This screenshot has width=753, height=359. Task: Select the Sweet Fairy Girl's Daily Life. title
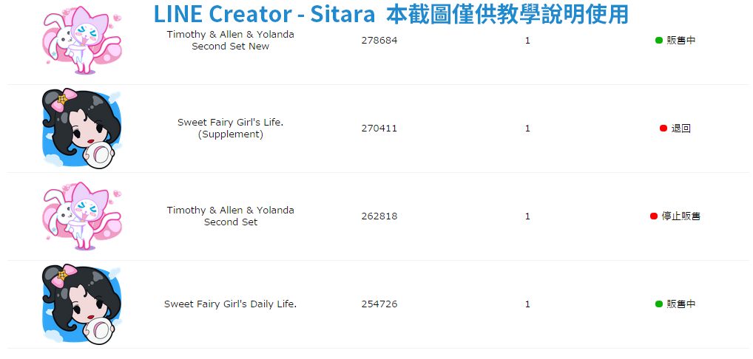coord(231,304)
